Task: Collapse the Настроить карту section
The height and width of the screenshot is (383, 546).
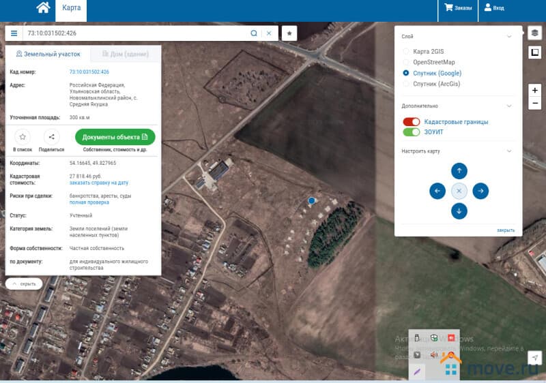Action: click(x=508, y=151)
